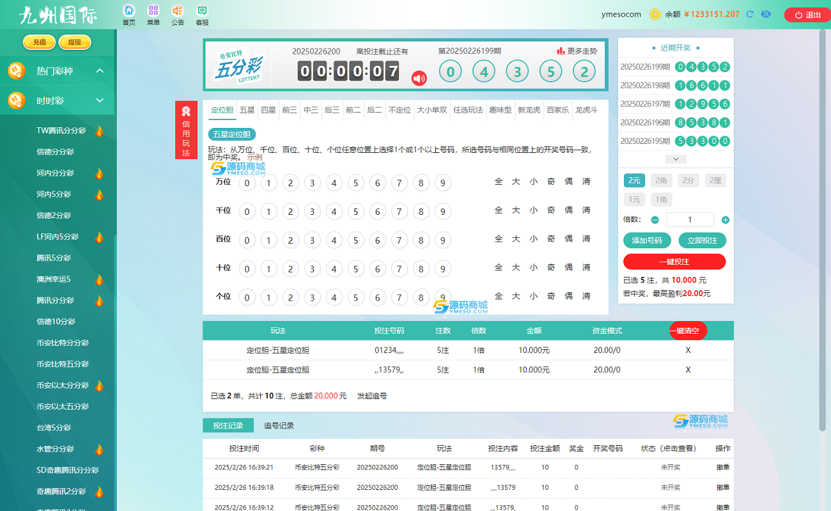Switch to the 前三 play tab

[x=290, y=110]
